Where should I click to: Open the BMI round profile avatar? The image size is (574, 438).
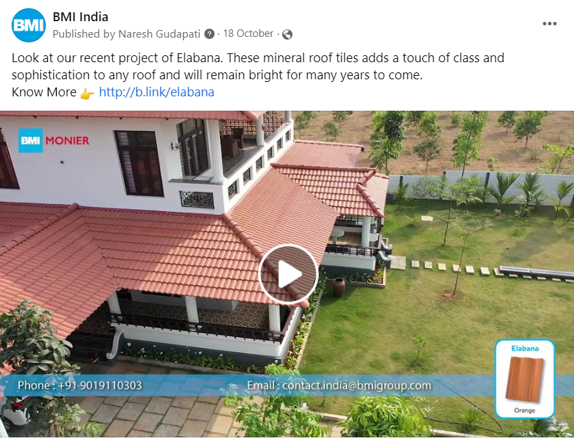coord(29,25)
